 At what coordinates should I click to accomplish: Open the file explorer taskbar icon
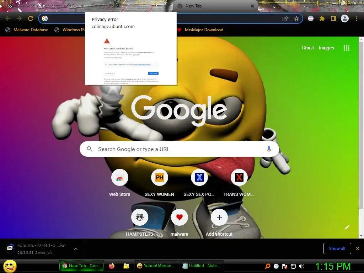(x=126, y=266)
